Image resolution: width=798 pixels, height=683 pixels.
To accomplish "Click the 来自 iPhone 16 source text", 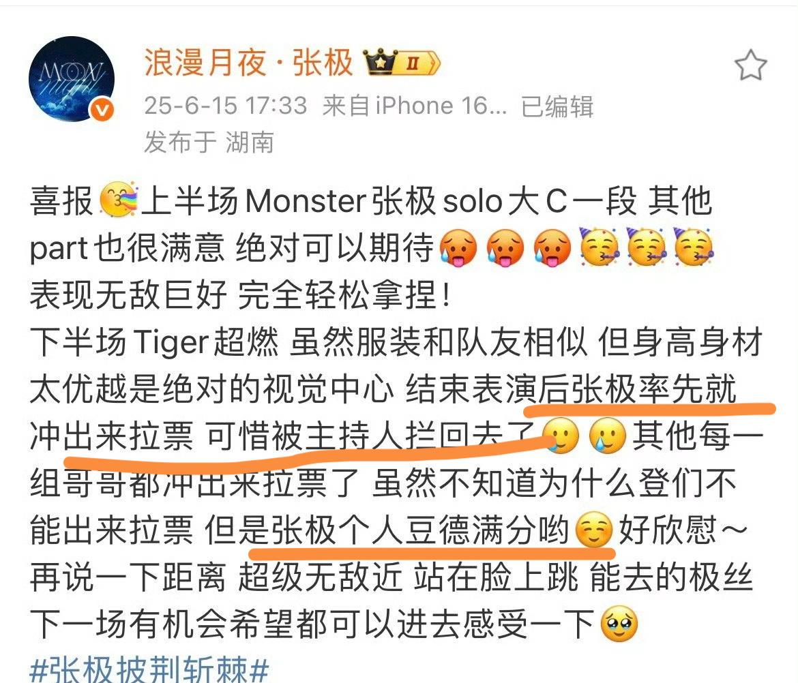I will tap(415, 106).
